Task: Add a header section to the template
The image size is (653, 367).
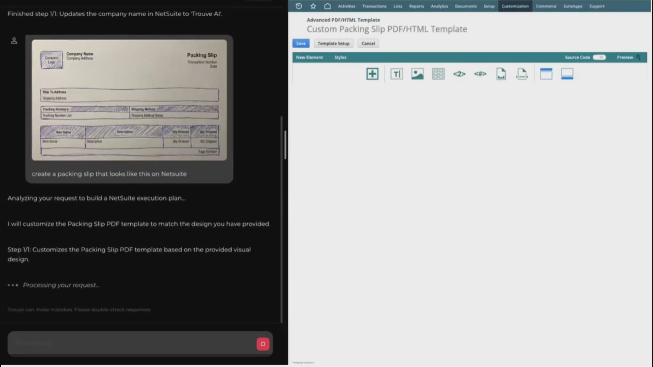Action: [x=546, y=74]
